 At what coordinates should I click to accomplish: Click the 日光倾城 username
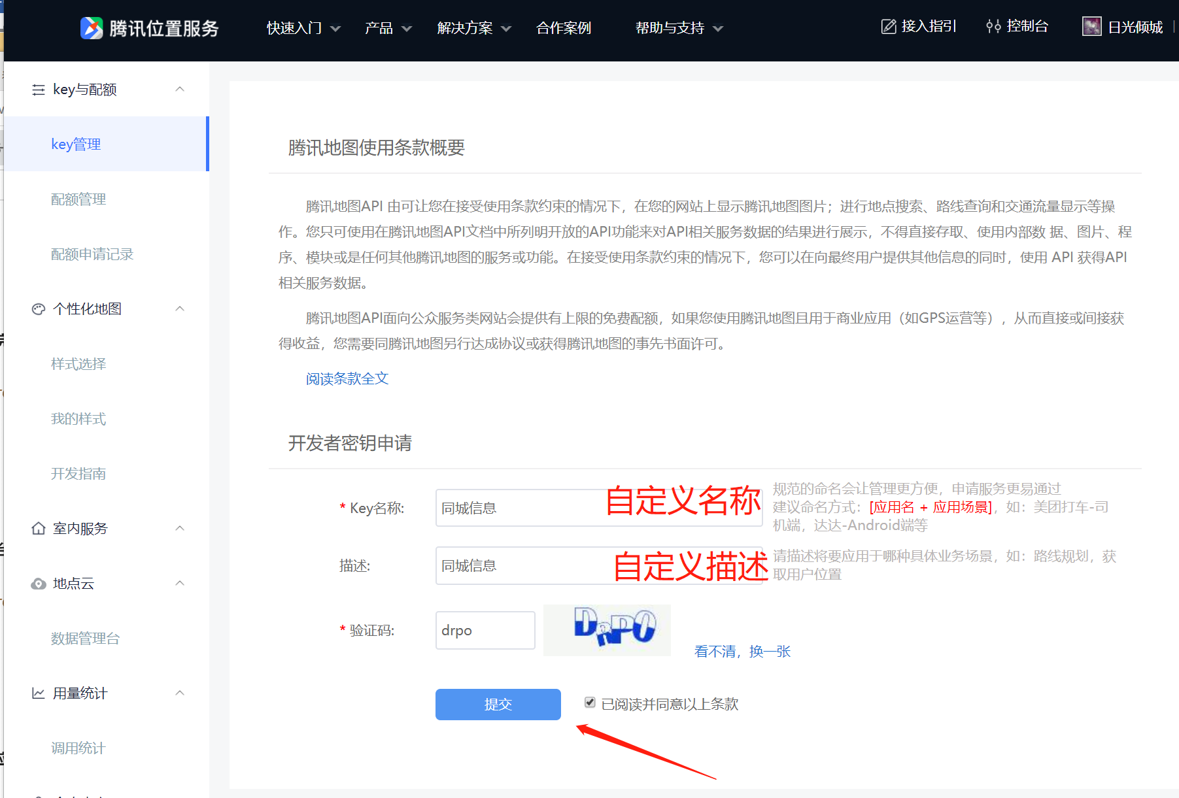(x=1135, y=27)
